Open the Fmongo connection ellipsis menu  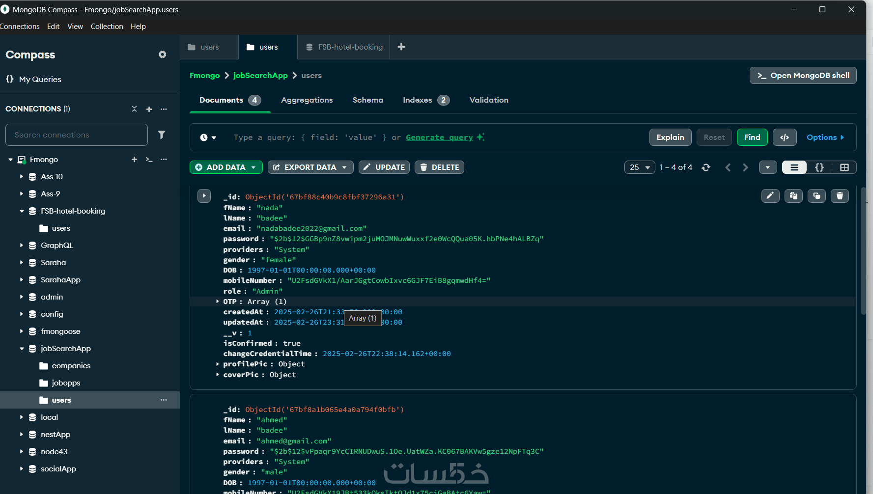pyautogui.click(x=164, y=159)
